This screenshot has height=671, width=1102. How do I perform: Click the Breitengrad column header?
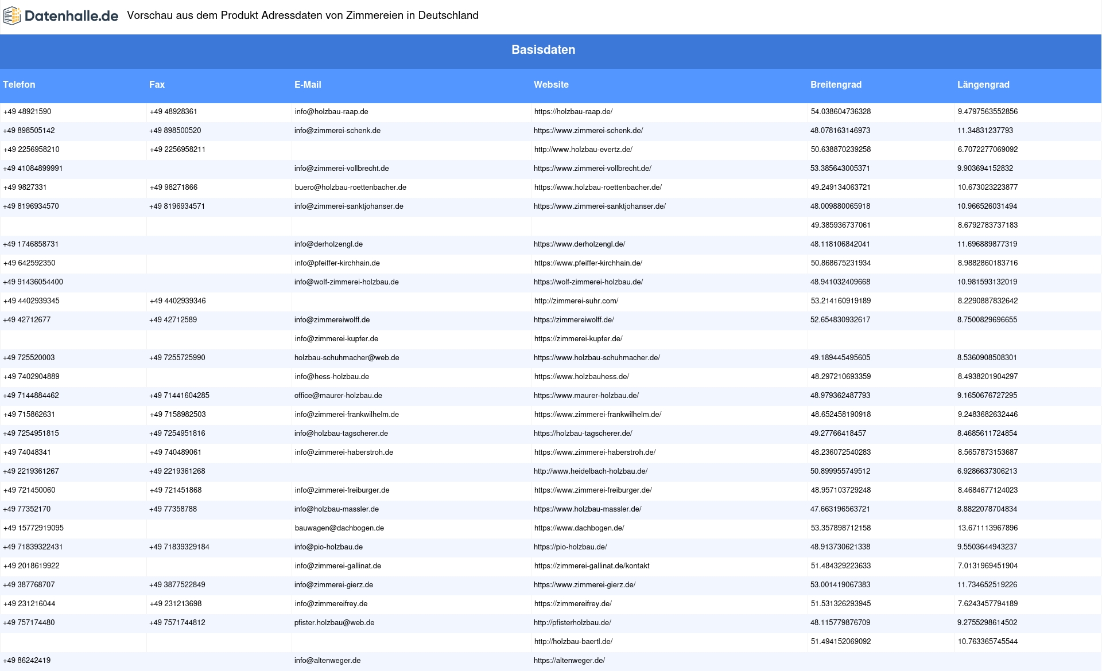(836, 85)
